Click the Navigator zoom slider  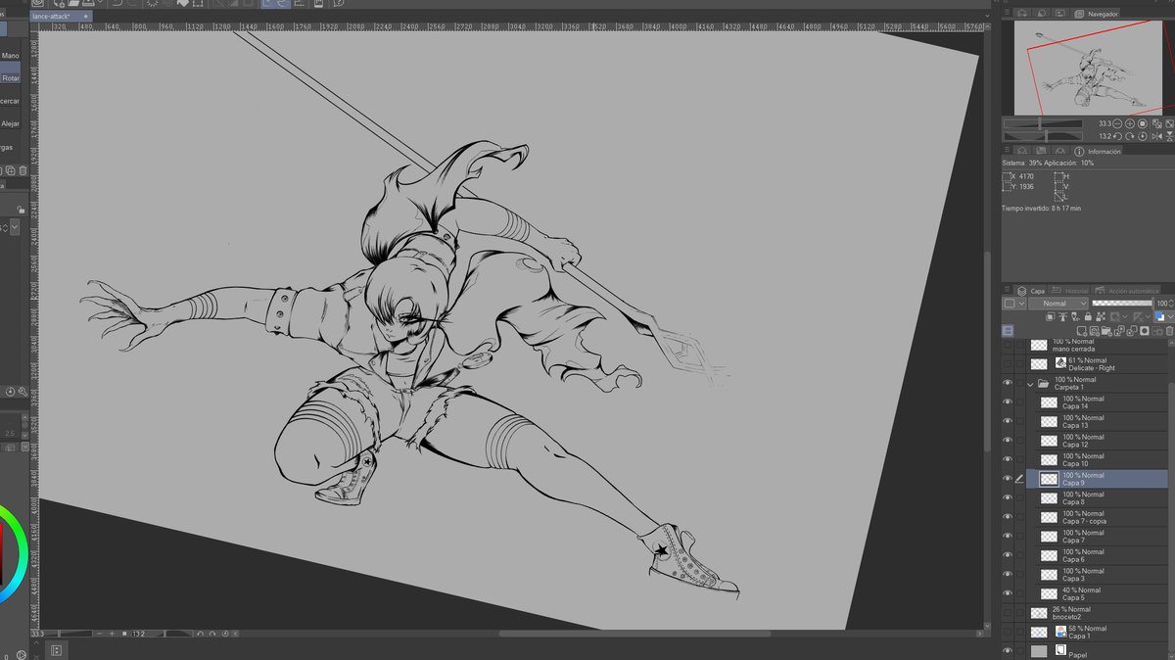pos(1043,123)
